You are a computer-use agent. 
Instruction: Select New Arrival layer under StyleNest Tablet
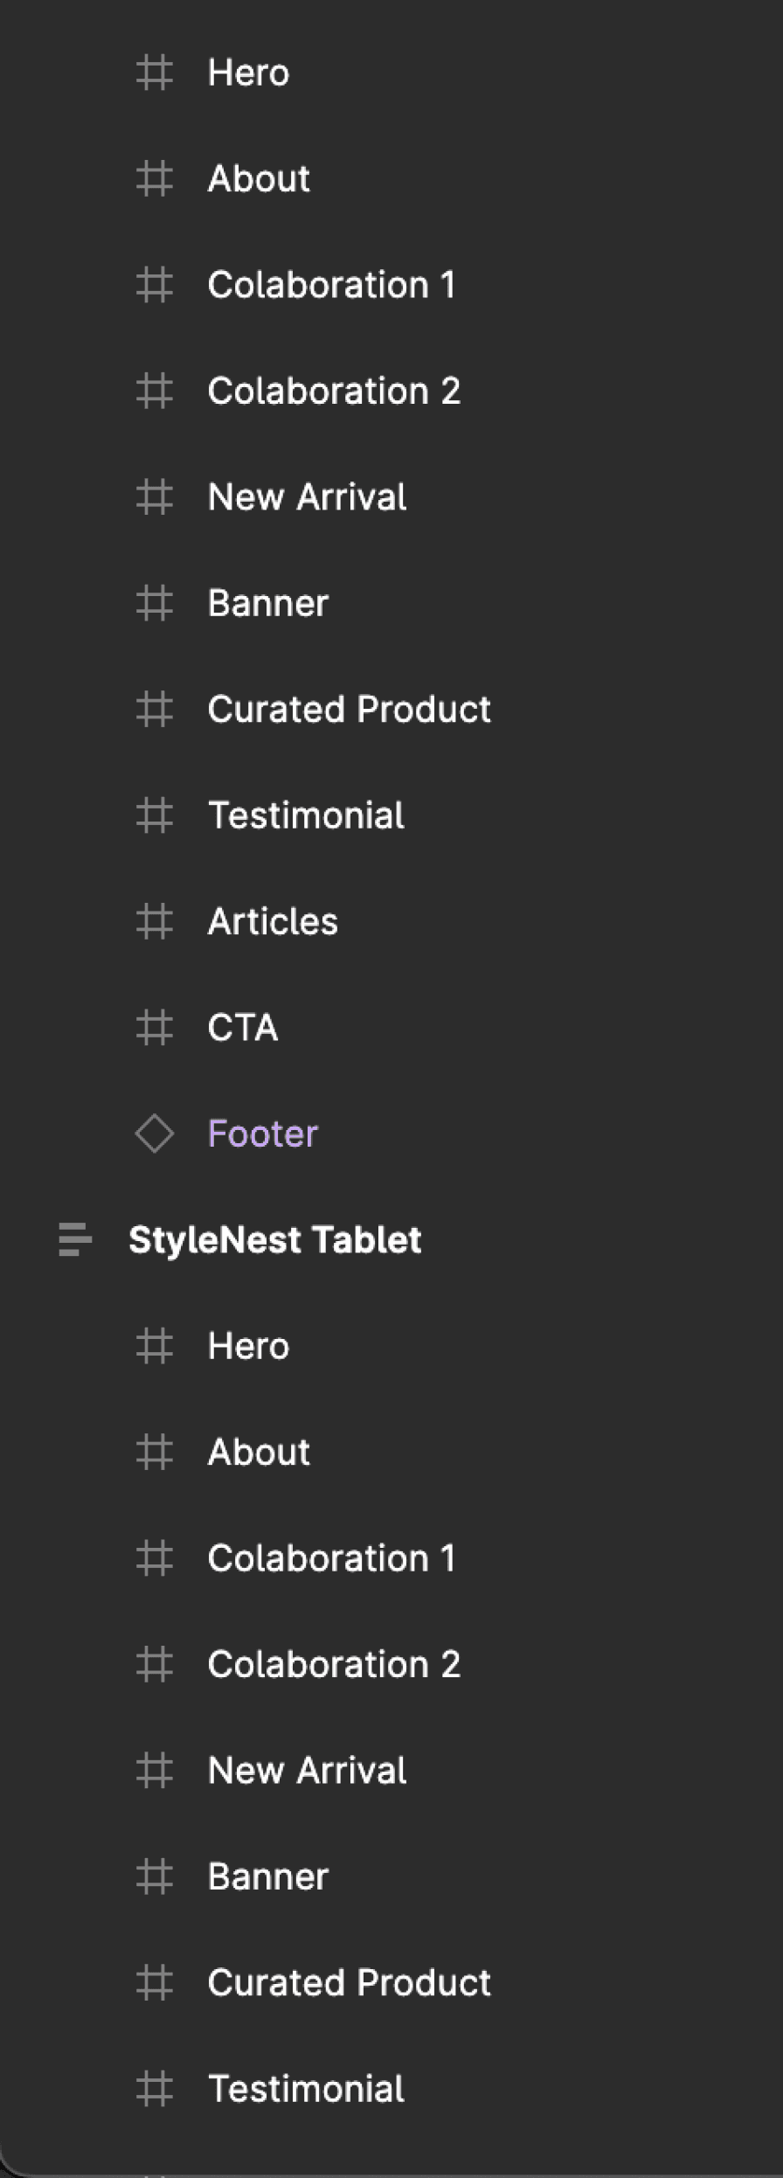coord(391,1771)
